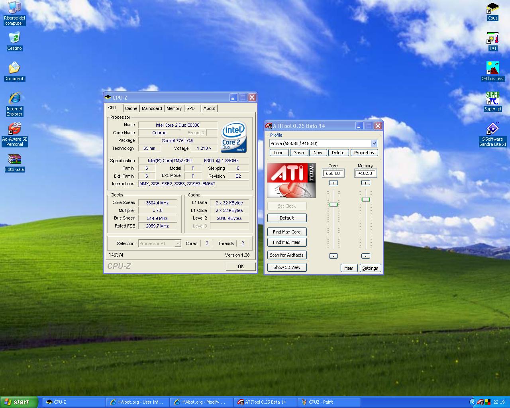Launch Internet Explorer desktop icon
The image size is (510, 408).
[14, 104]
